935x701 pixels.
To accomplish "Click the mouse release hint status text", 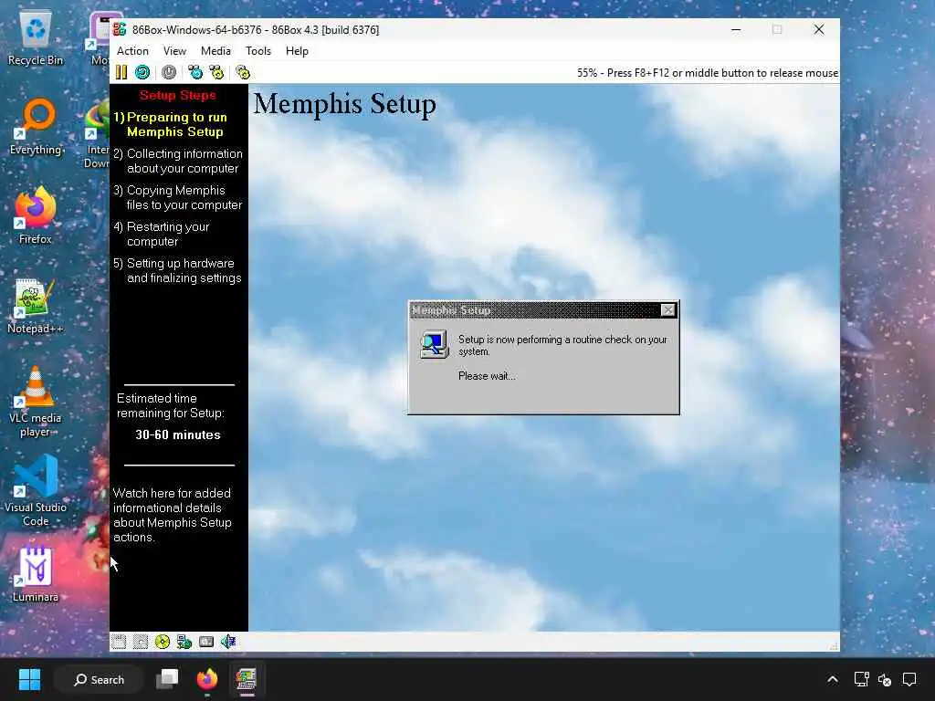I will (708, 73).
